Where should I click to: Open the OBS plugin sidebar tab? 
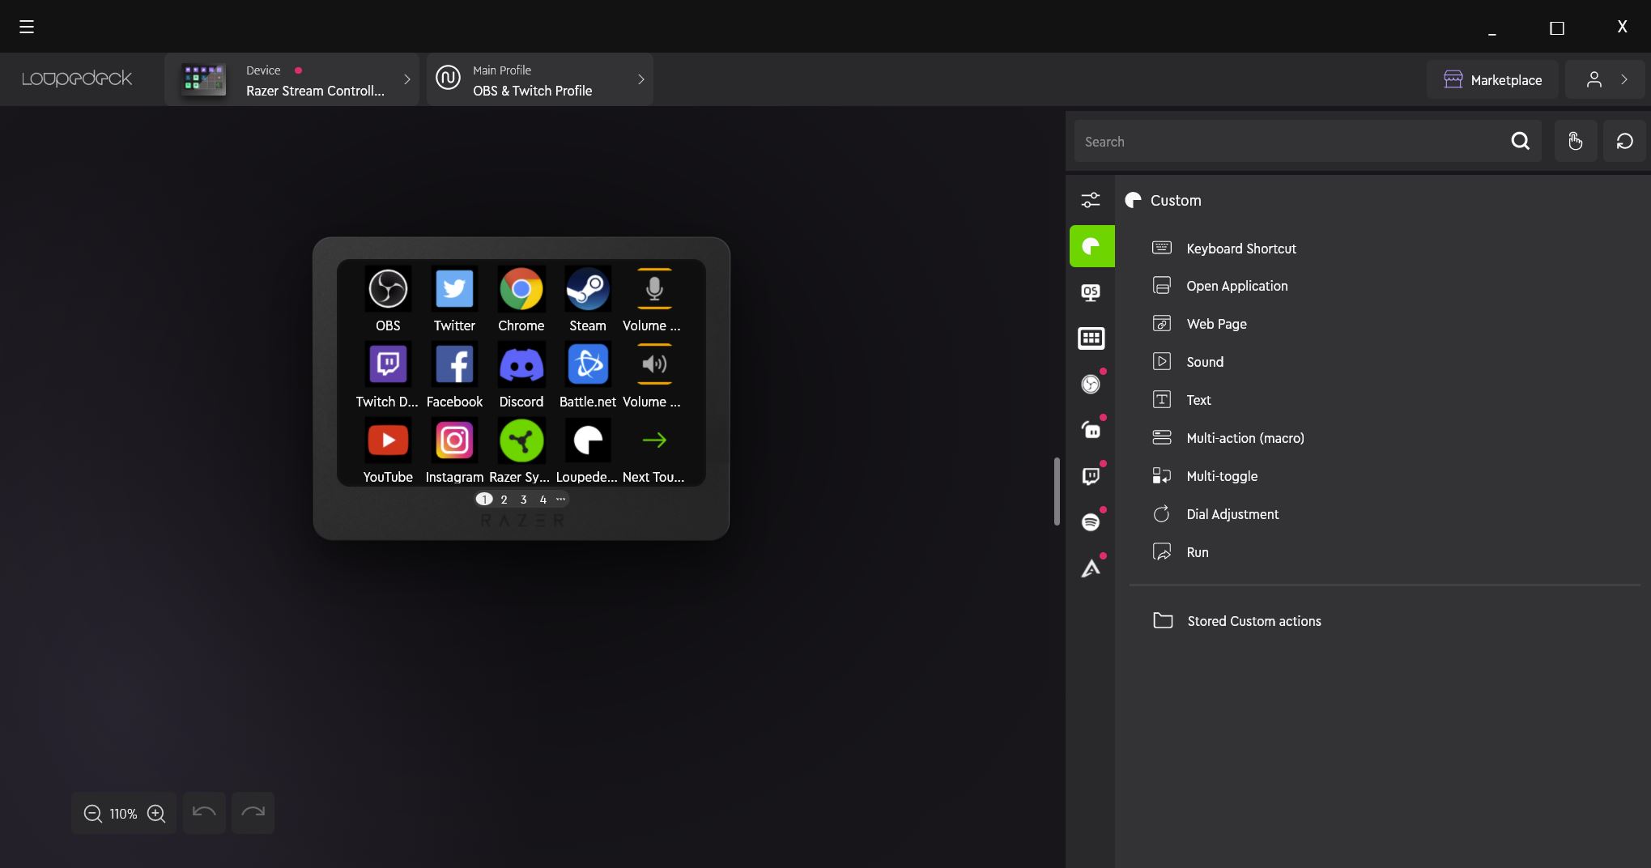pyautogui.click(x=1091, y=384)
